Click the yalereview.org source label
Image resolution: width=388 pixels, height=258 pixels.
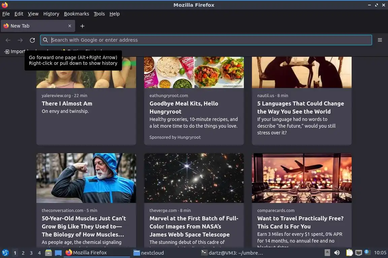[56, 95]
